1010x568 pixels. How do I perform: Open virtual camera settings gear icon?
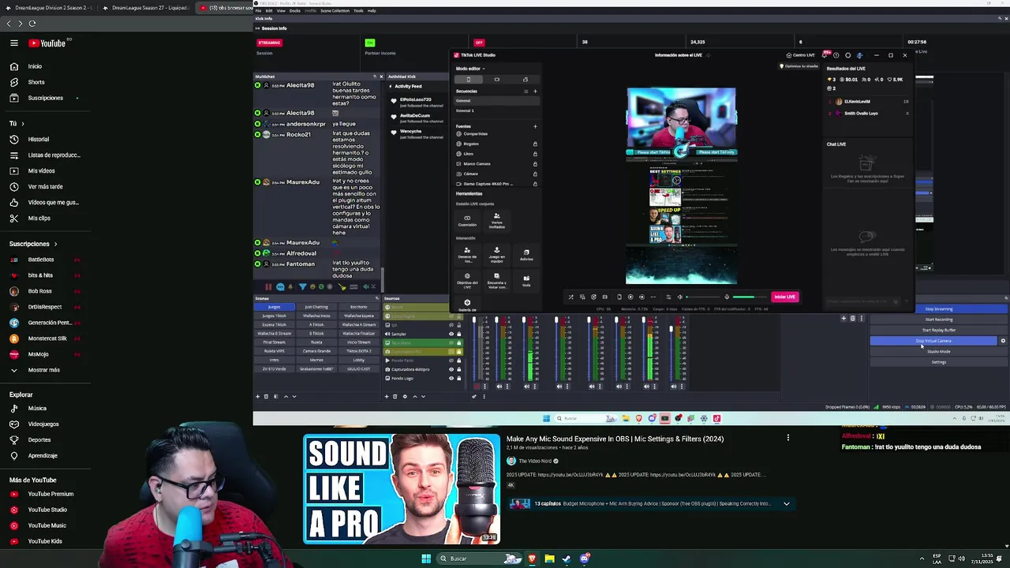(1003, 341)
